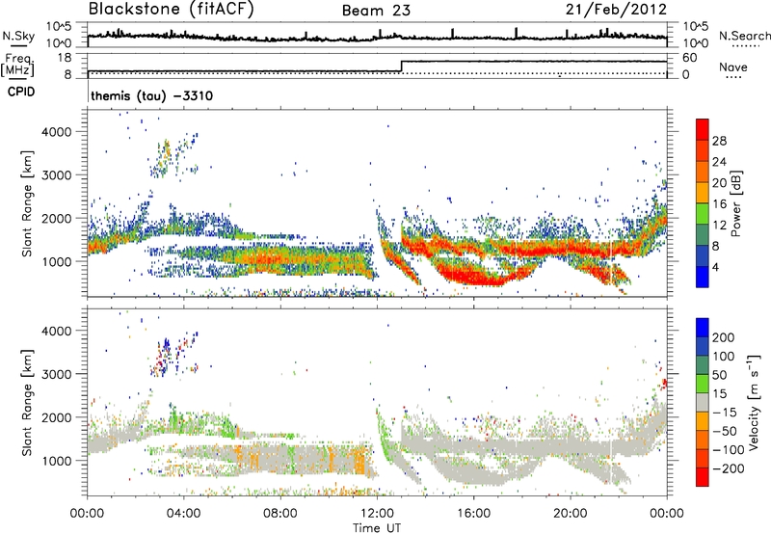Click the '08:00' time tick label
771x534 pixels.
[280, 514]
